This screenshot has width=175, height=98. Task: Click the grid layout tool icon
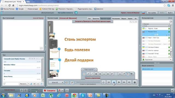pyautogui.click(x=132, y=74)
